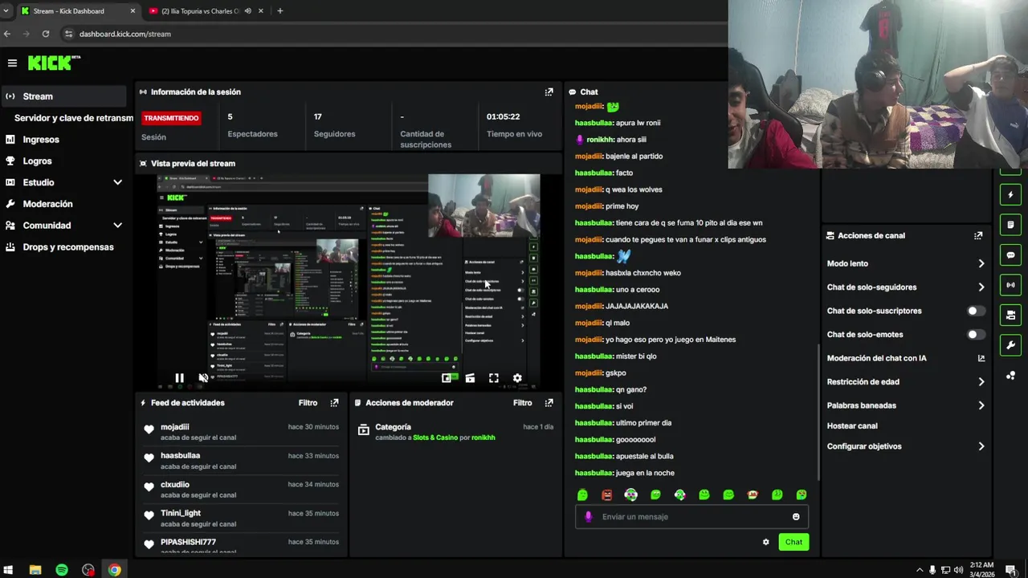This screenshot has width=1028, height=578.
Task: Click the broadcast signal sidebar widget button
Action: click(1010, 285)
